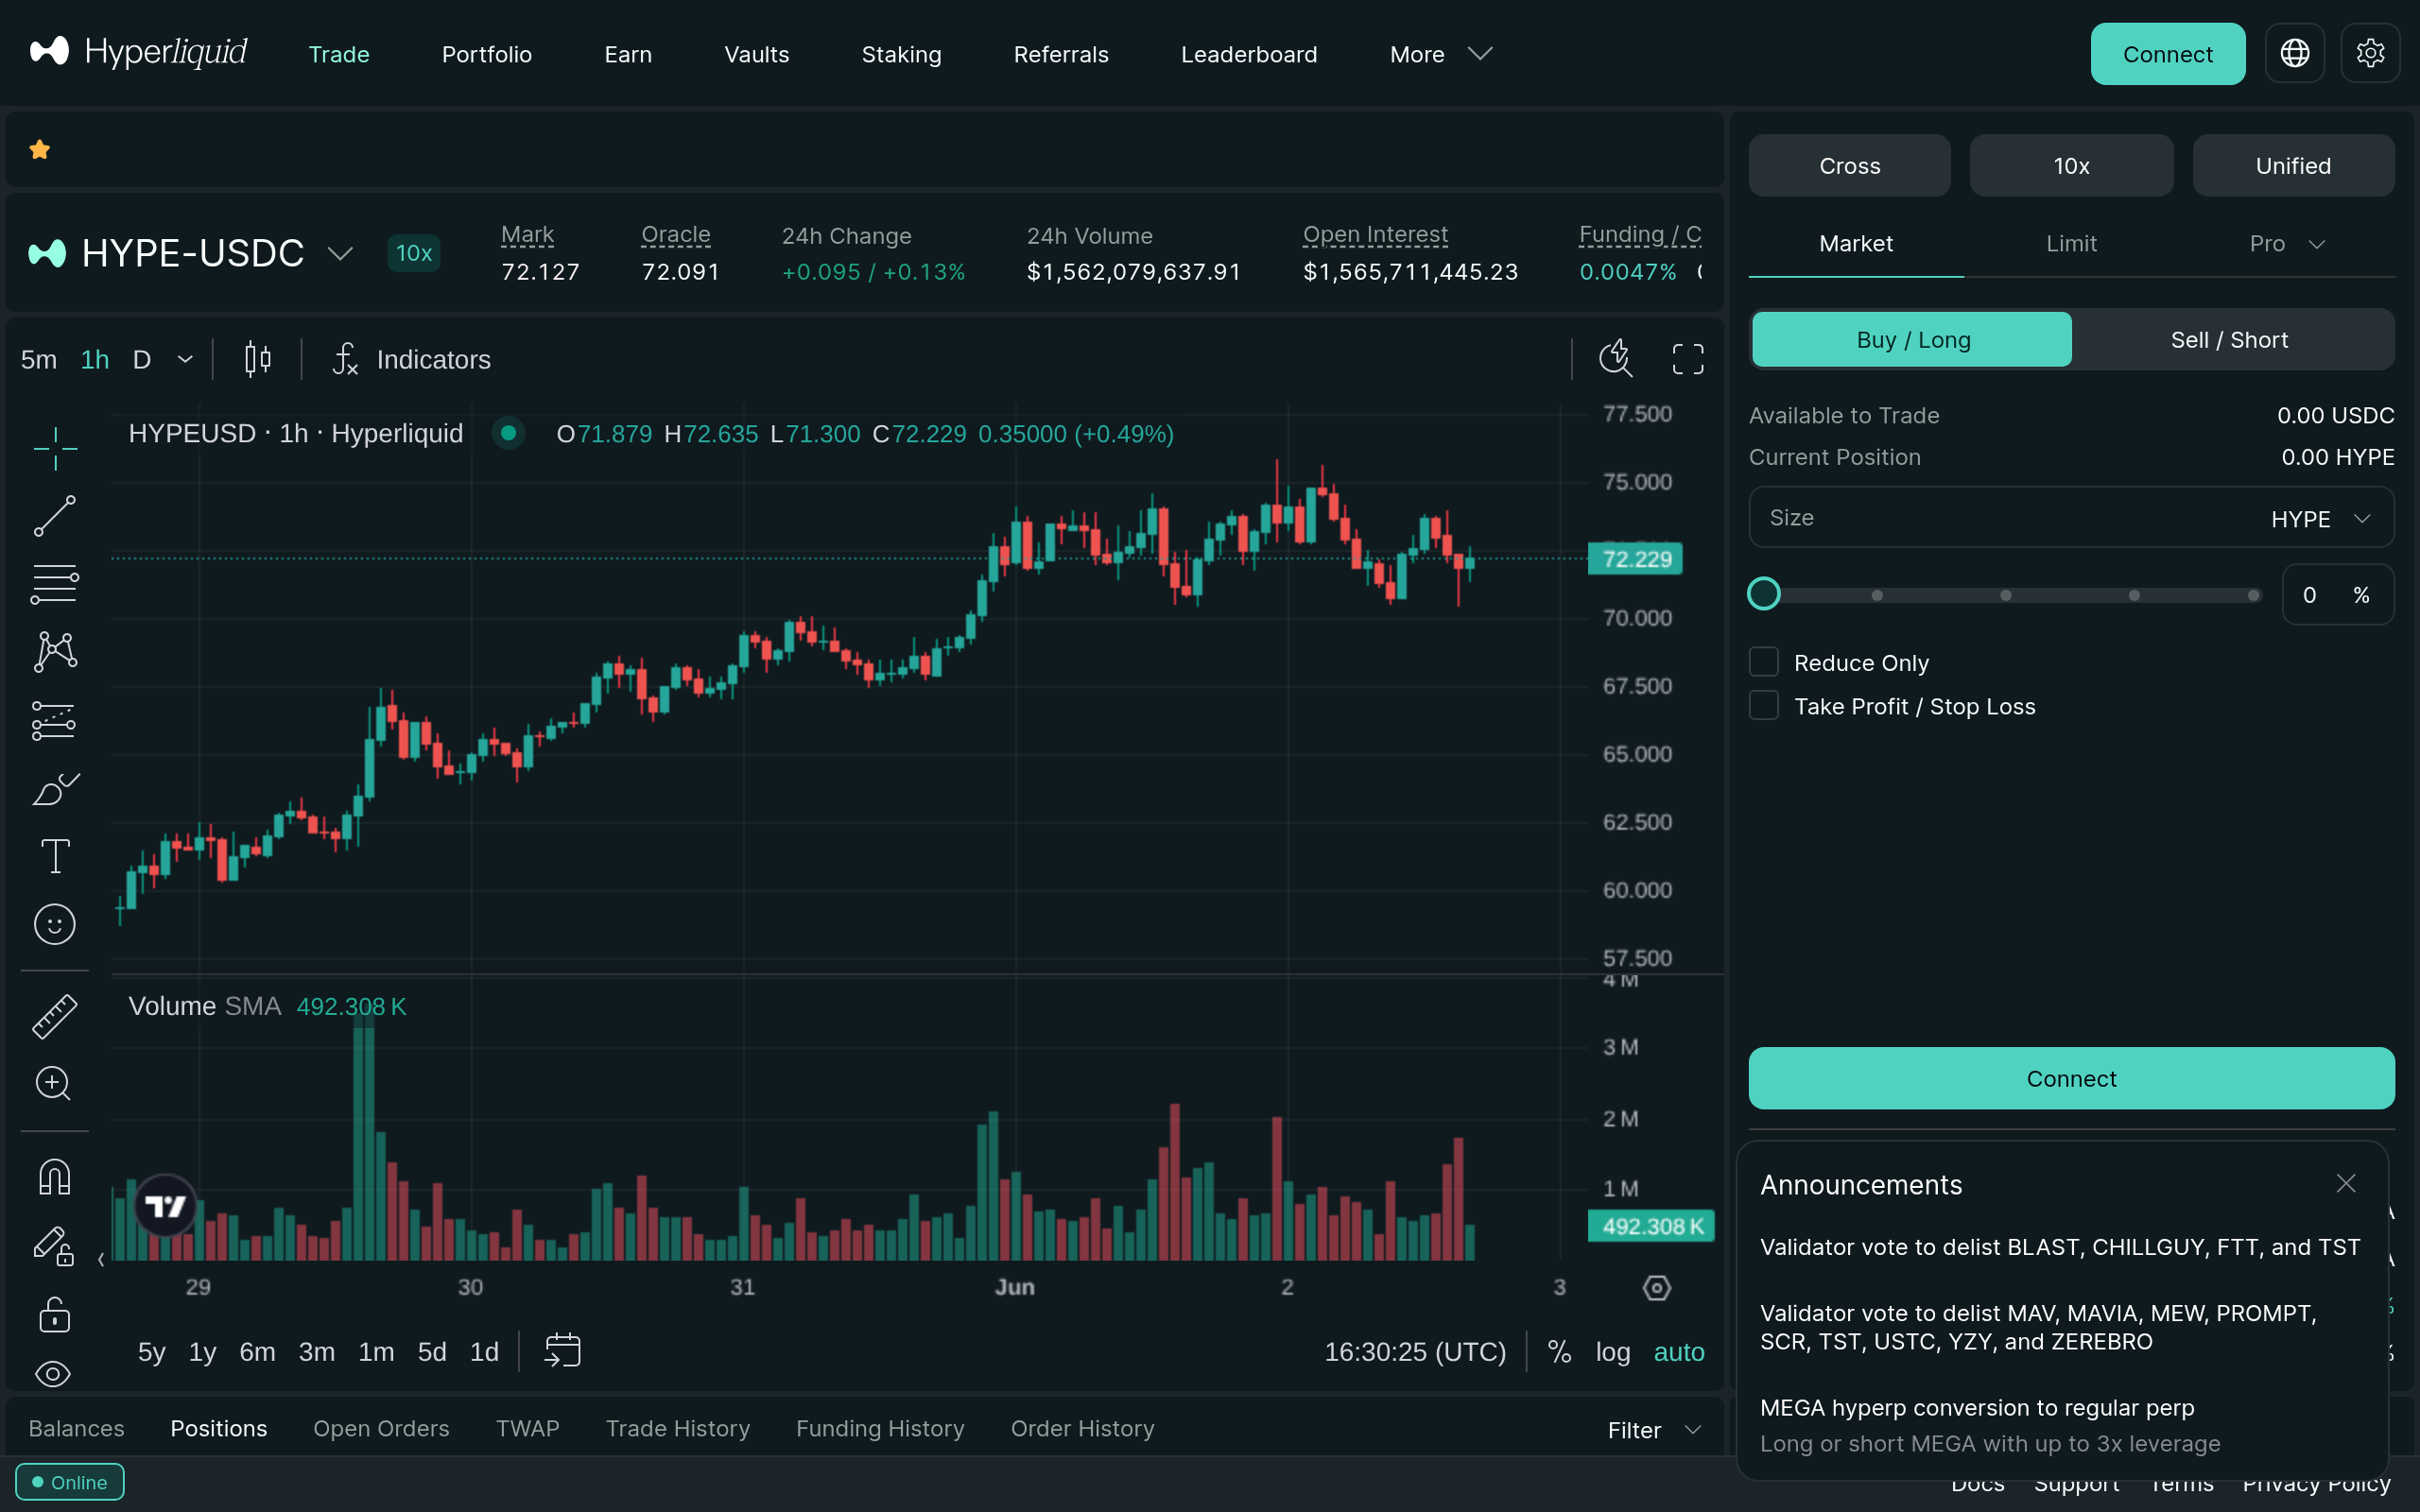Viewport: 2420px width, 1512px height.
Task: Open the Indicators menu
Action: pyautogui.click(x=411, y=359)
